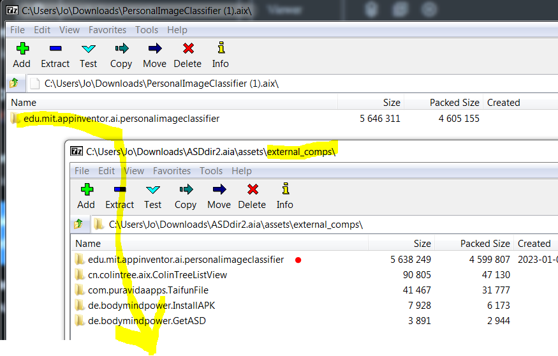This screenshot has width=558, height=356.
Task: Click packed size value 2 944
Action: coord(499,321)
